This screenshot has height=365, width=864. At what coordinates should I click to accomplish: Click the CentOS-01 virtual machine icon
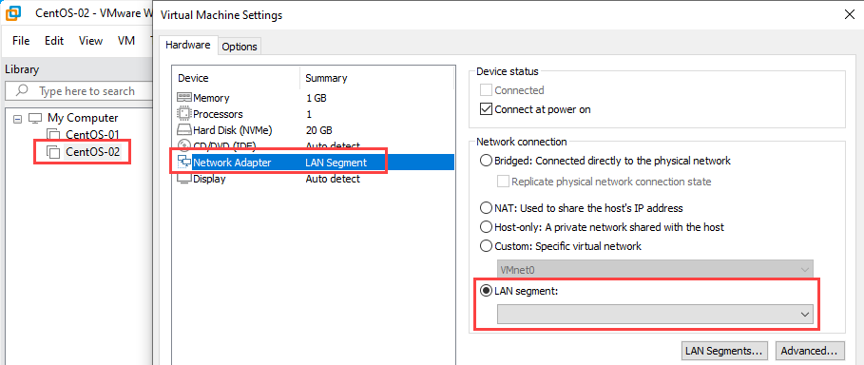click(x=53, y=135)
